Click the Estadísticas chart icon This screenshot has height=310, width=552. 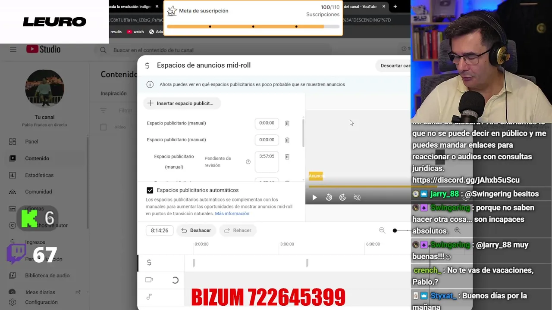pos(13,175)
